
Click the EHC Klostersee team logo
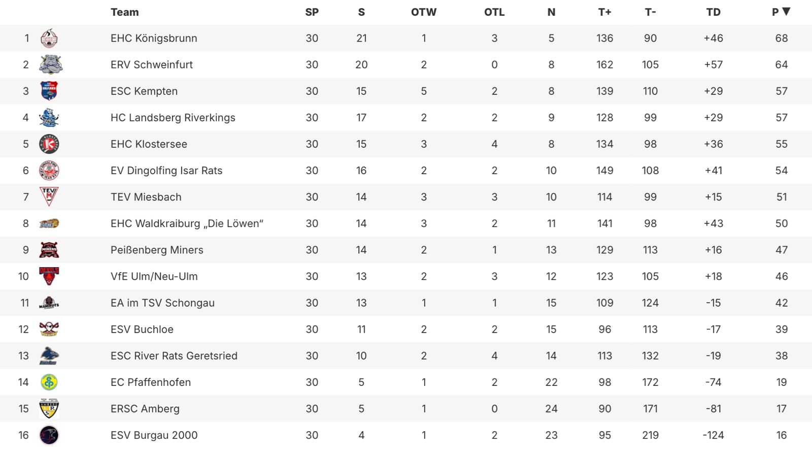tap(49, 144)
